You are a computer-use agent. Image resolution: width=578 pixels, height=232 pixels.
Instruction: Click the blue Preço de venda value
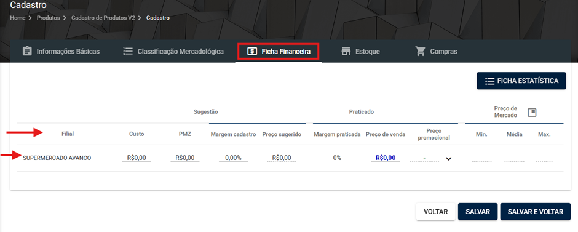point(386,158)
